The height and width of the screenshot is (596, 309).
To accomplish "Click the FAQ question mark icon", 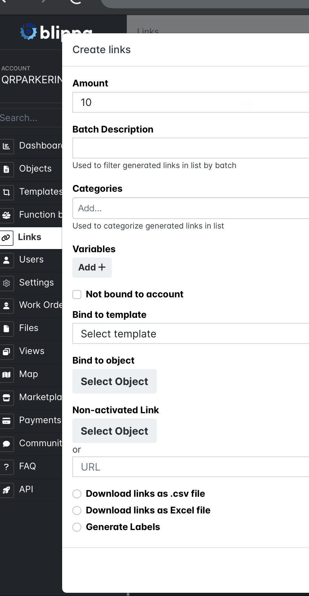I will click(x=6, y=467).
